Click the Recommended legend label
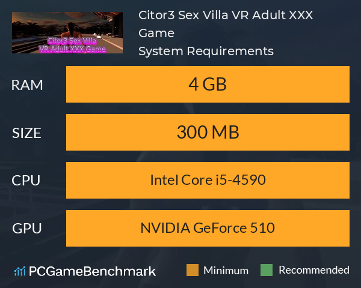The image size is (361, 288). click(x=314, y=270)
